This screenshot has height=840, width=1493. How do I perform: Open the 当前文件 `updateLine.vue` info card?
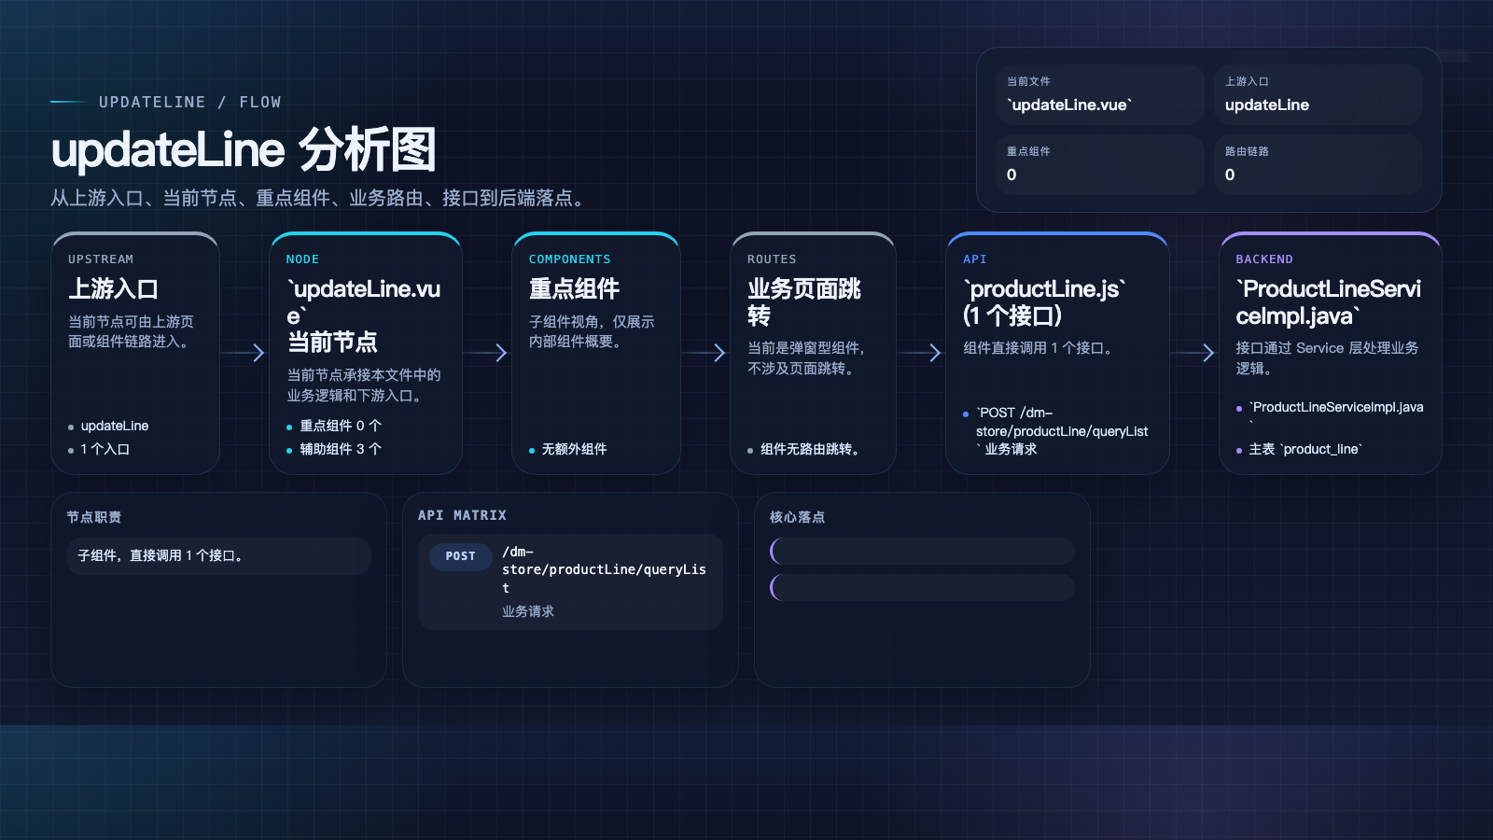pyautogui.click(x=1099, y=94)
